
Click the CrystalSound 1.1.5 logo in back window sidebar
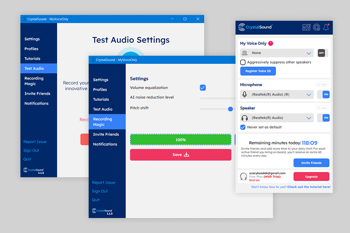click(x=34, y=171)
